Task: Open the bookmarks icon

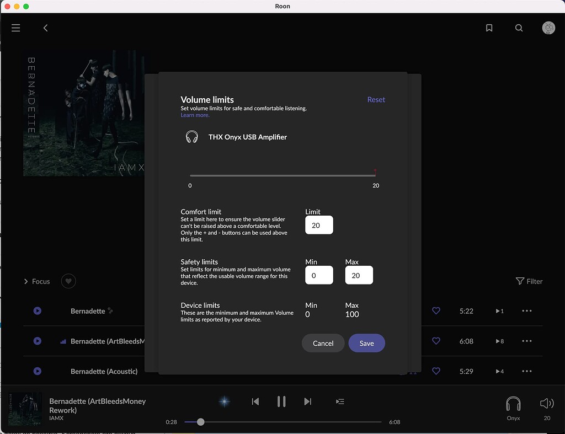Action: [x=489, y=28]
